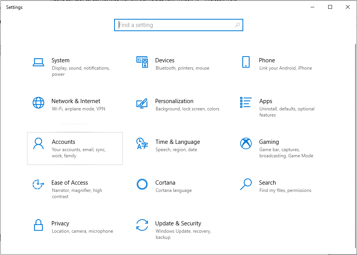Minimize the Settings window
Image resolution: width=357 pixels, height=255 pixels.
click(x=312, y=7)
